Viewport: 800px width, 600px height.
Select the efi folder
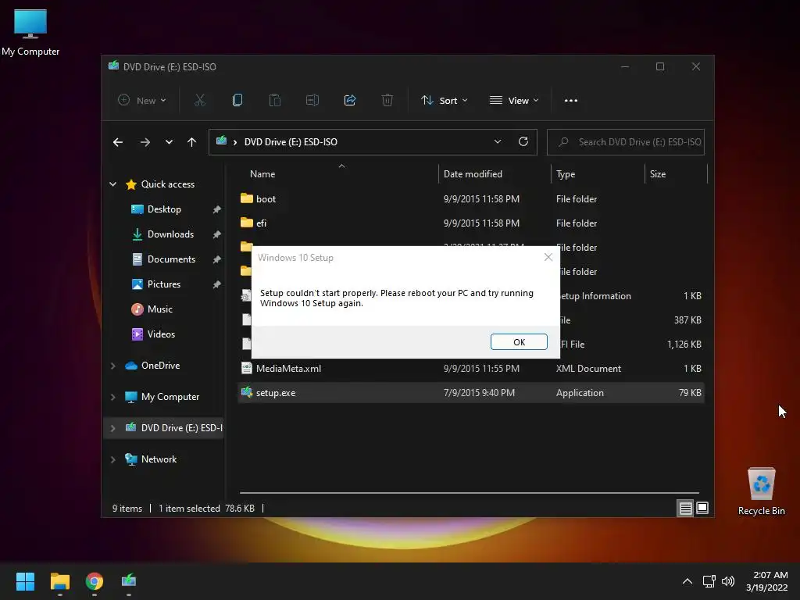coord(470,223)
